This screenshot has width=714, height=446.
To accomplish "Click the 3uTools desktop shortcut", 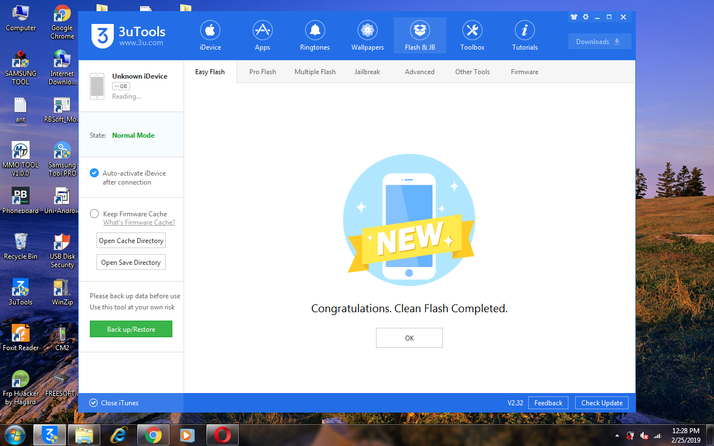I will 21,292.
